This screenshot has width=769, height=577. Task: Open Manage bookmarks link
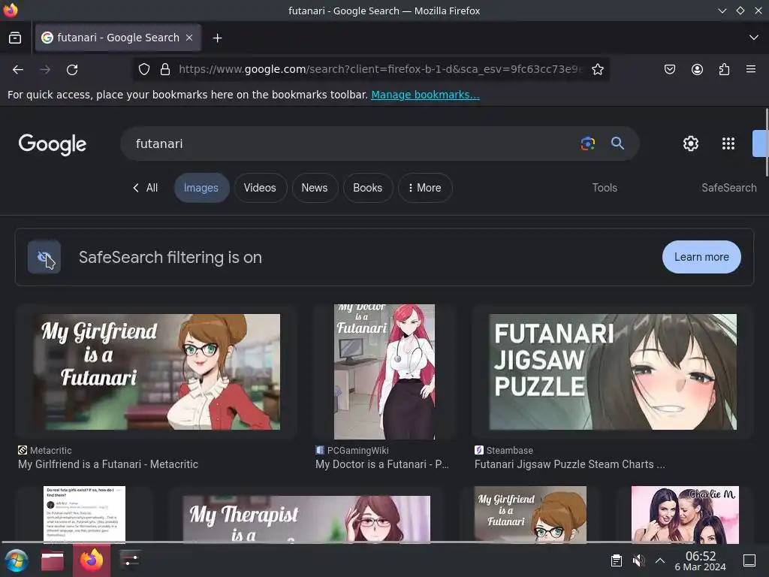click(425, 95)
